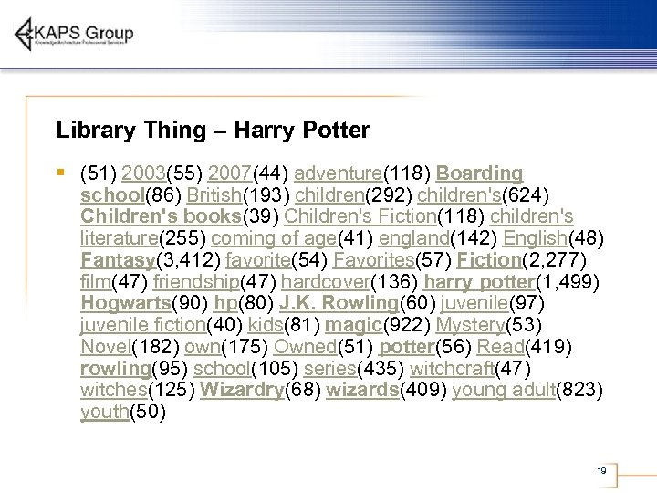Screen dimensions: 657x493
Task: Click the own tag with count 175
Action: (203, 347)
